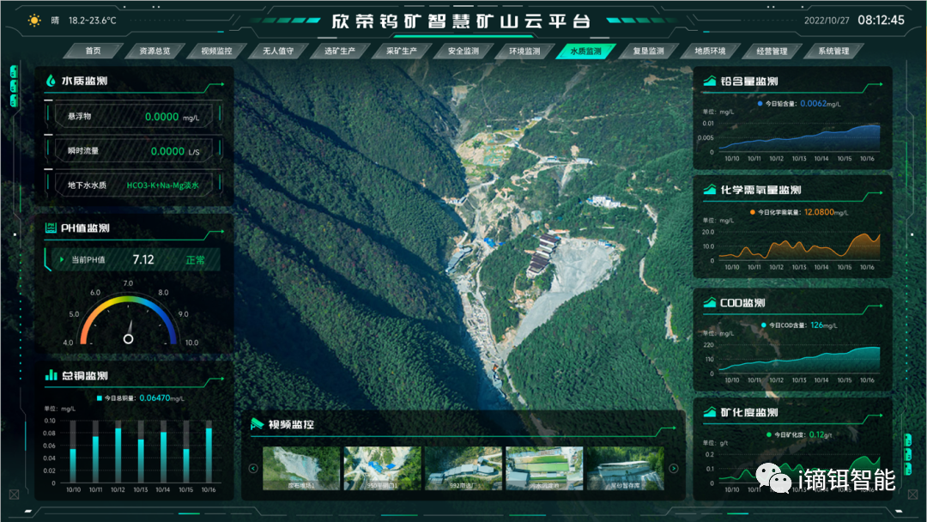Click the 10/12 bar in 总铜监测 chart

pos(118,455)
